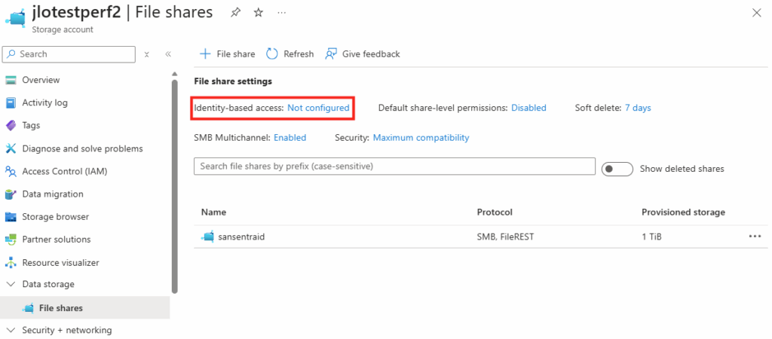Open the more options ellipsis in header
The image size is (772, 339).
(x=281, y=13)
